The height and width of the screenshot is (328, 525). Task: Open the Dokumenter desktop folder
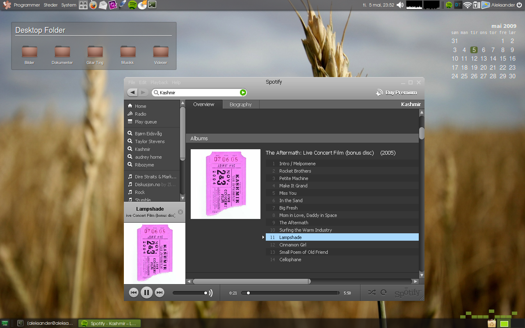(x=62, y=55)
